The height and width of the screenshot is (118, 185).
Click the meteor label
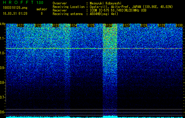(42, 9)
